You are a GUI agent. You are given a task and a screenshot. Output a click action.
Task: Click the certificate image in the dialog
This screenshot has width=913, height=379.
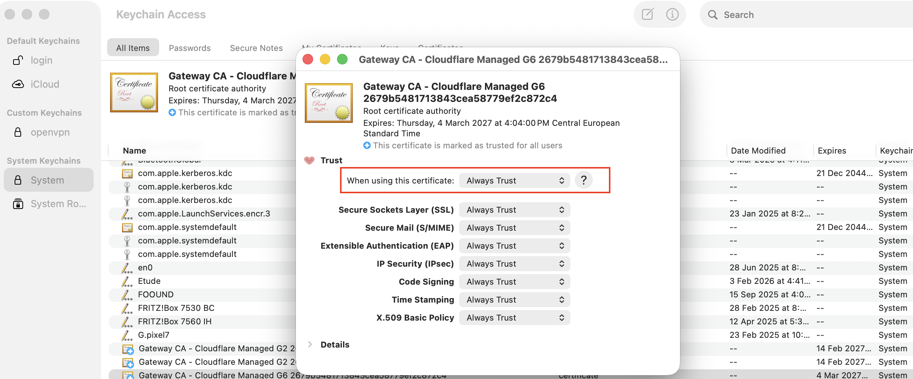click(328, 103)
